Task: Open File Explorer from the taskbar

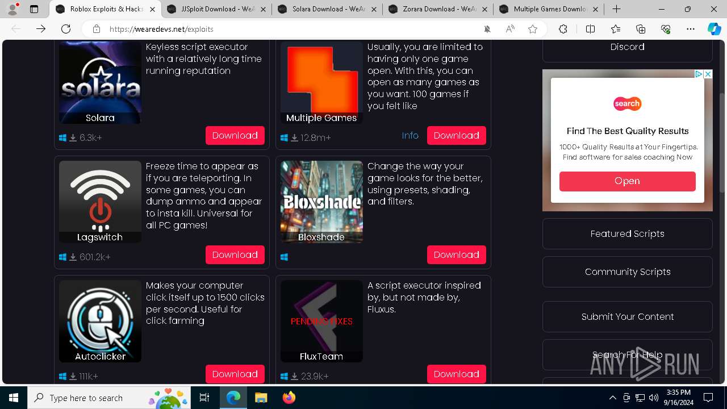Action: pos(261,398)
